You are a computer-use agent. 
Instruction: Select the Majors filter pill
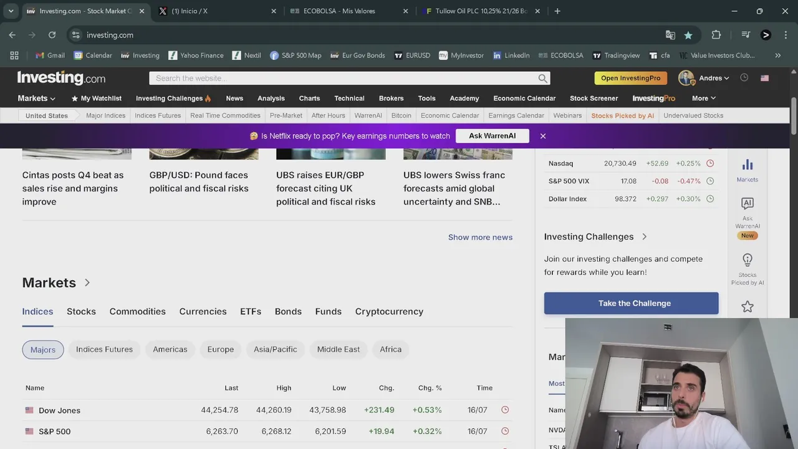tap(43, 350)
